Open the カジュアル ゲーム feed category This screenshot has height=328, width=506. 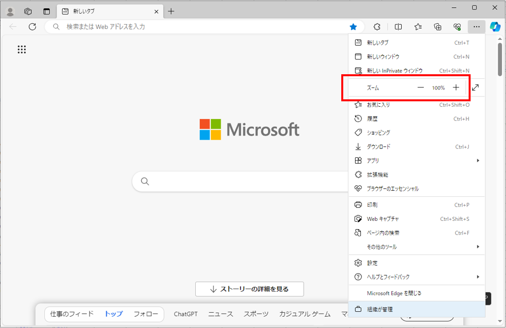point(305,314)
